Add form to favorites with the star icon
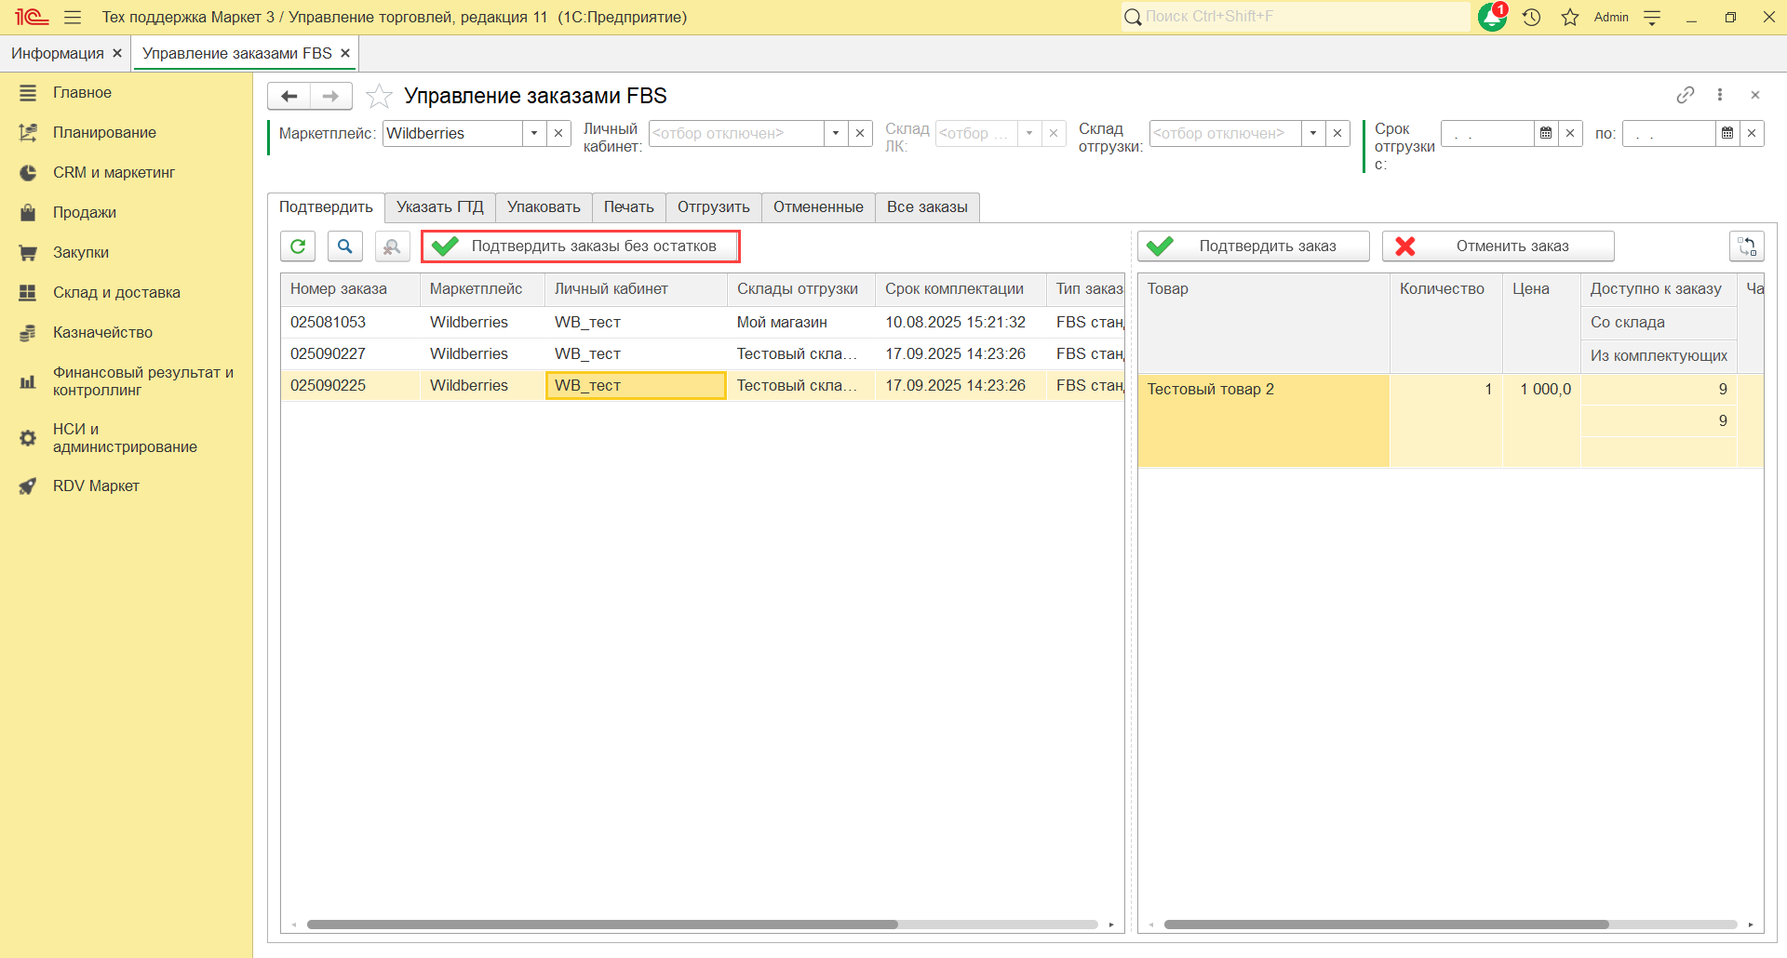The width and height of the screenshot is (1787, 958). pos(379,96)
